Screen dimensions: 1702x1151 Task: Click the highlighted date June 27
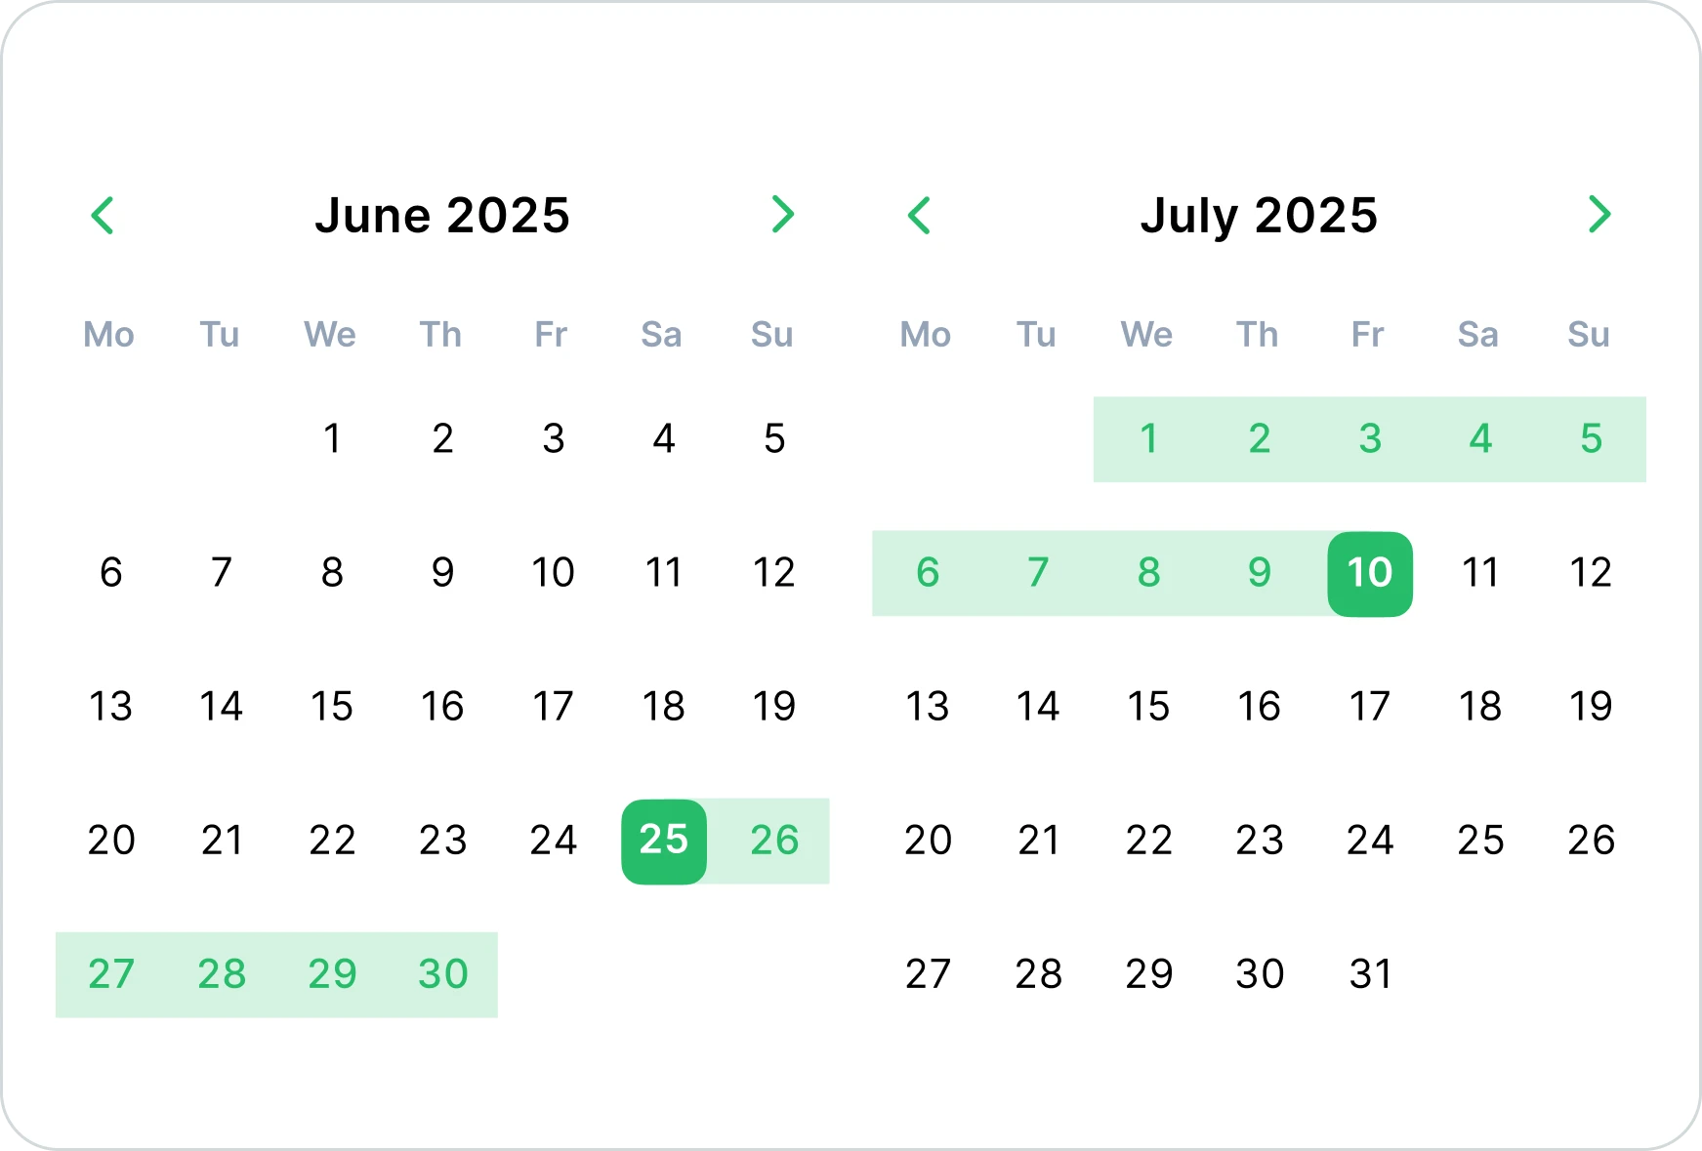[111, 973]
